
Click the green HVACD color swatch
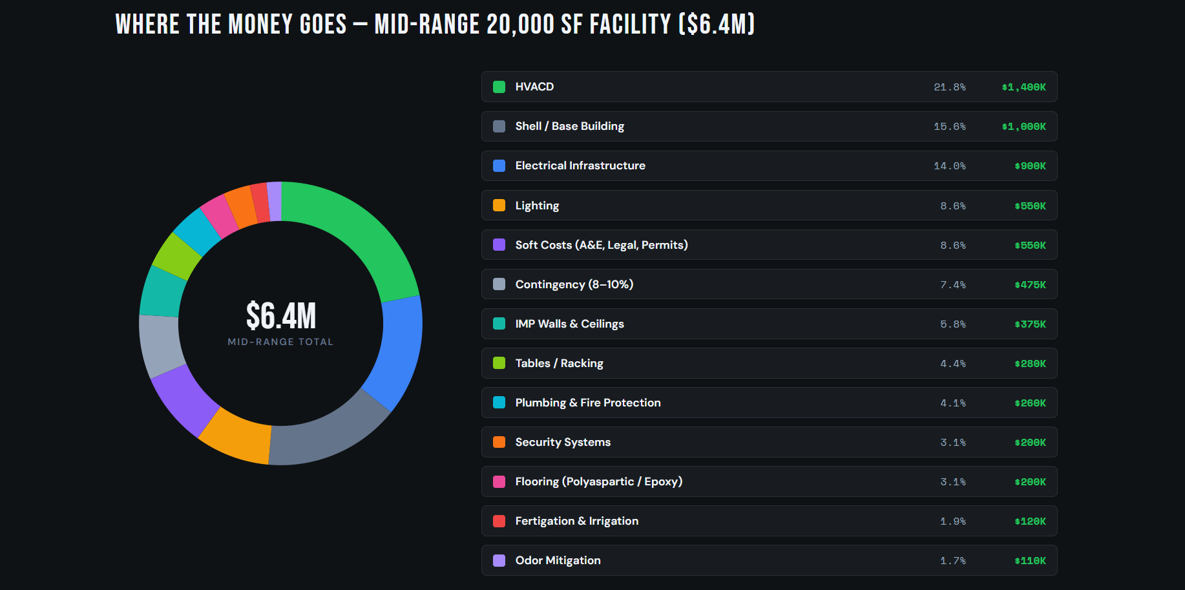pos(499,87)
